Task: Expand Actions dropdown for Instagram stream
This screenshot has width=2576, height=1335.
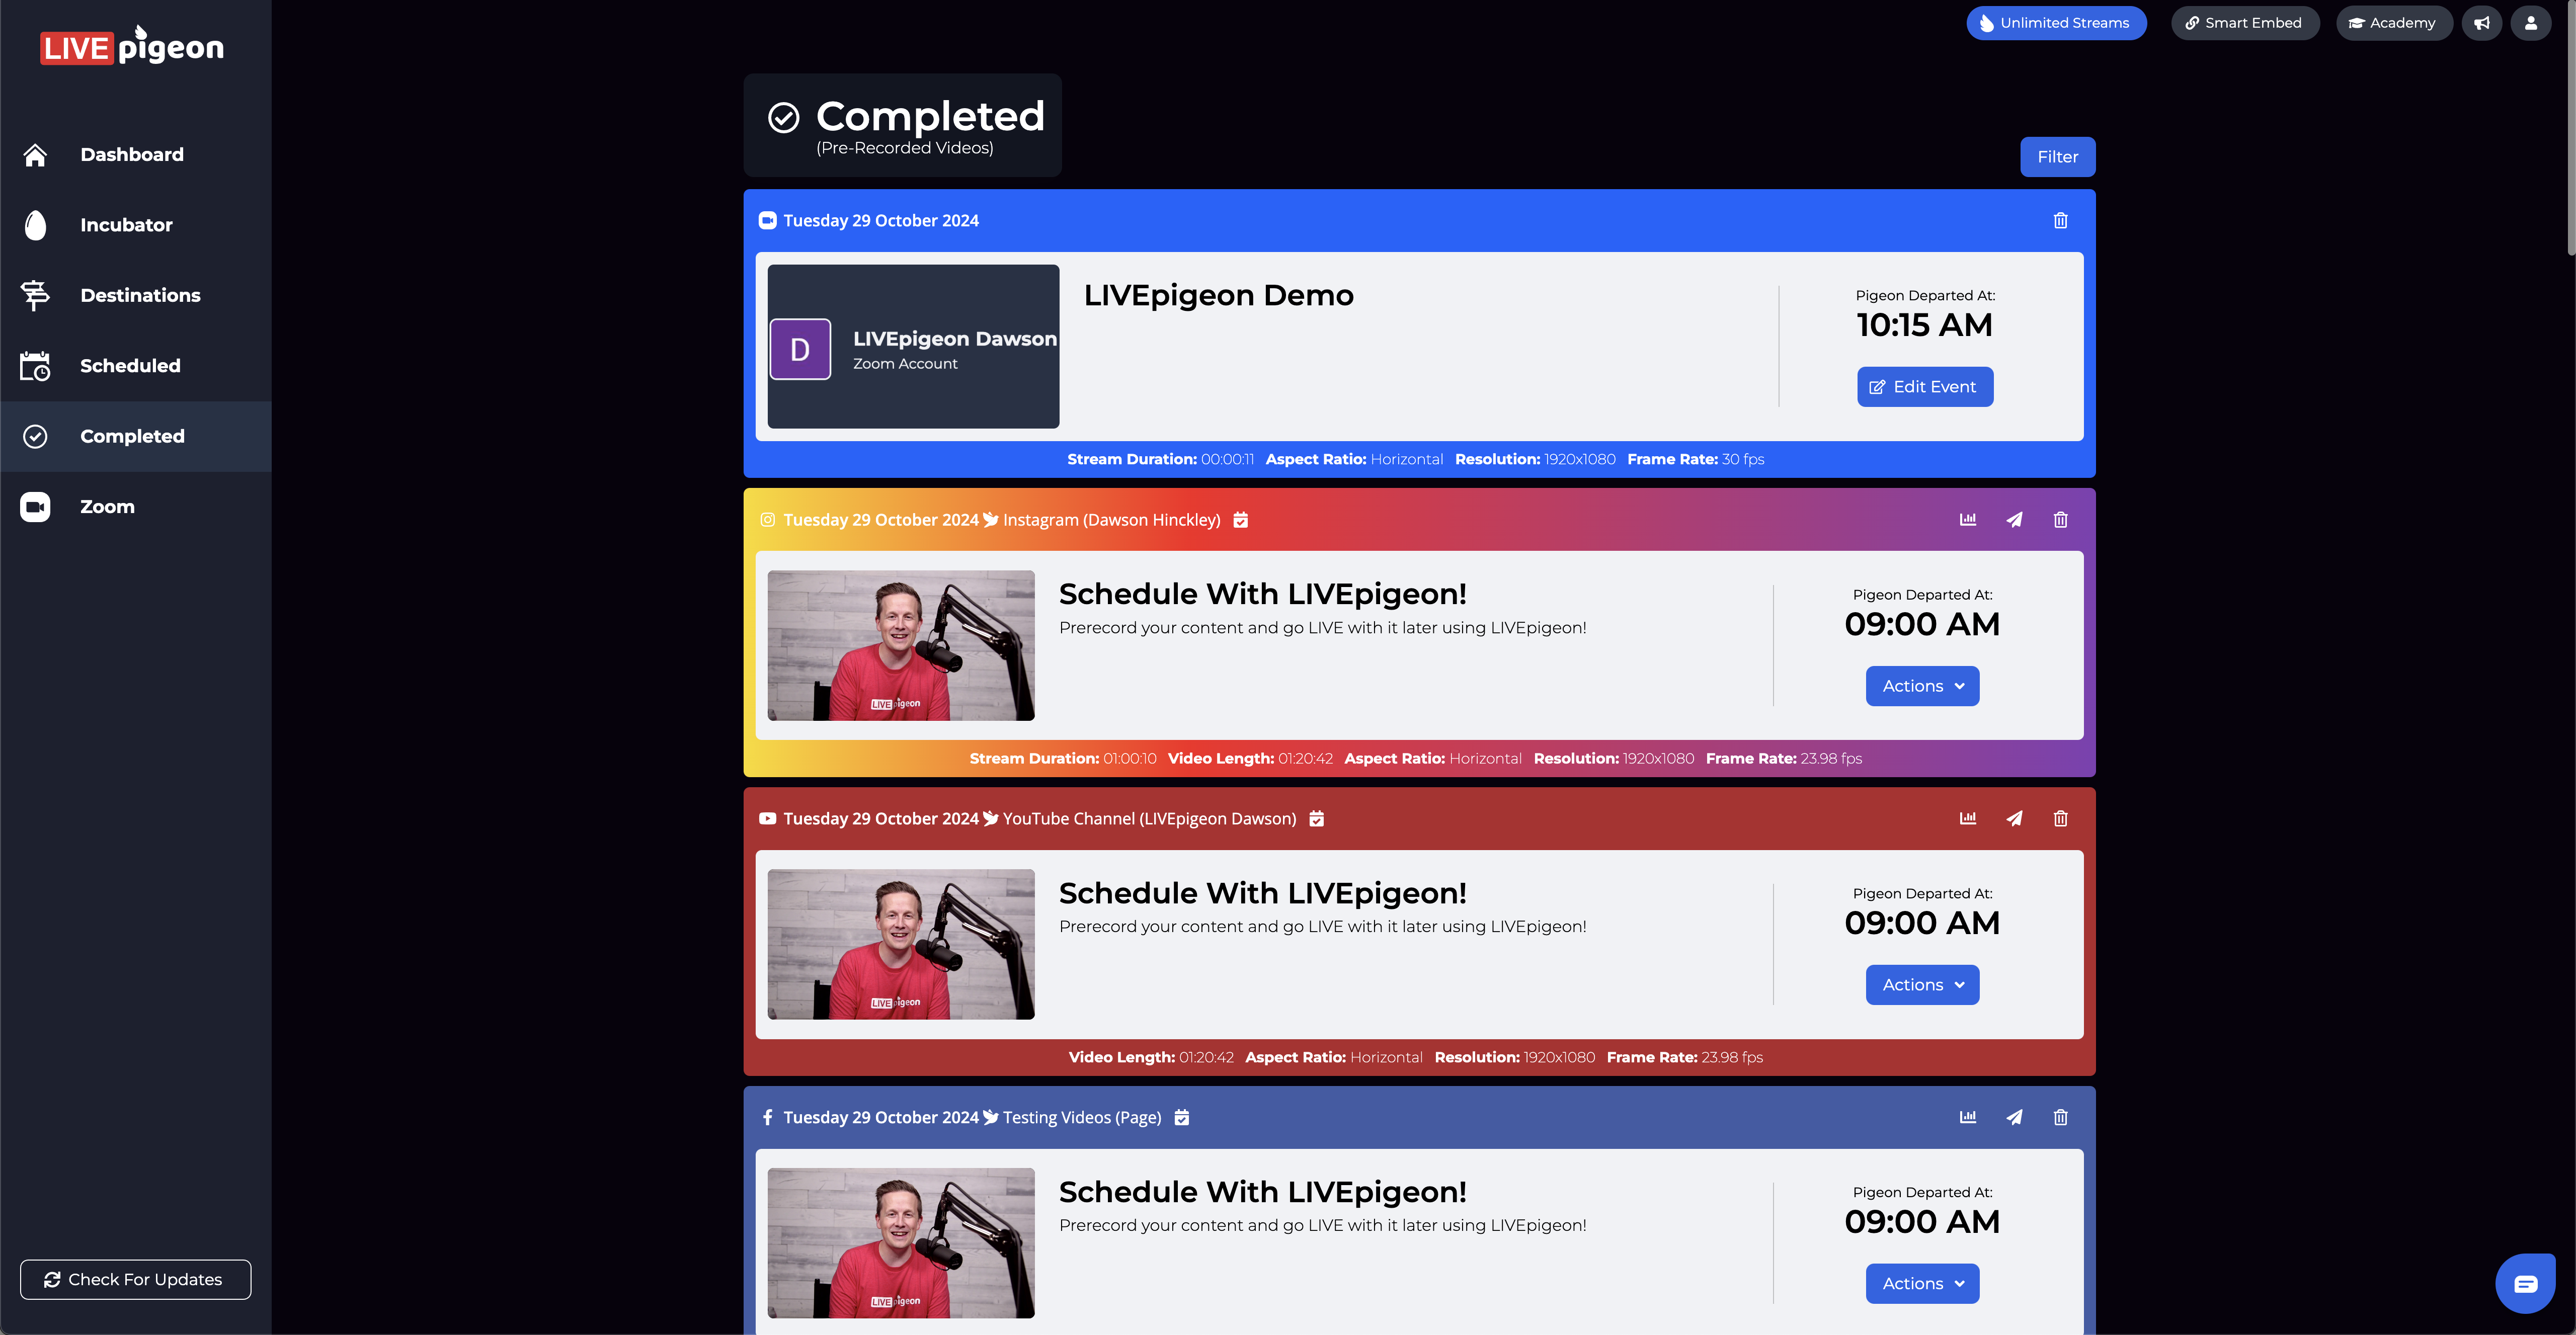Action: [x=1921, y=686]
